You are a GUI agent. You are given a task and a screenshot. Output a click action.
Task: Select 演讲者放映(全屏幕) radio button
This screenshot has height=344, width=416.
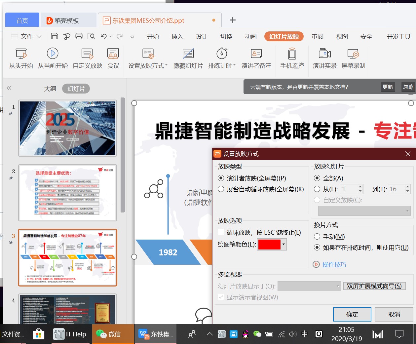[x=221, y=178]
